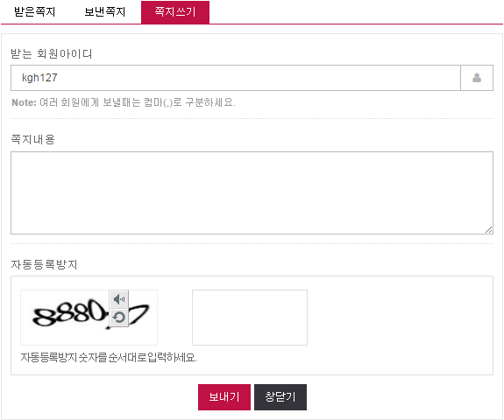504x420 pixels.
Task: Click the 8880 distorted captcha digits
Action: pos(69,312)
